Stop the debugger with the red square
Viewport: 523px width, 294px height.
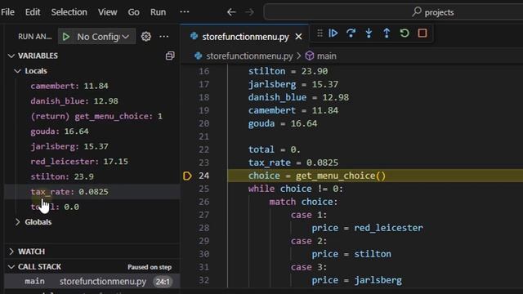[422, 33]
